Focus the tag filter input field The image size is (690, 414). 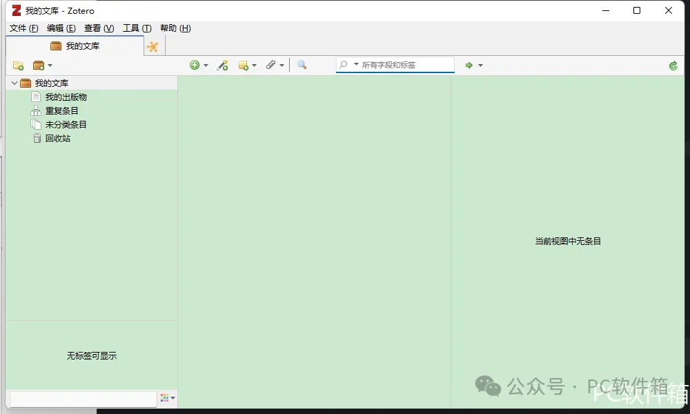(83, 399)
